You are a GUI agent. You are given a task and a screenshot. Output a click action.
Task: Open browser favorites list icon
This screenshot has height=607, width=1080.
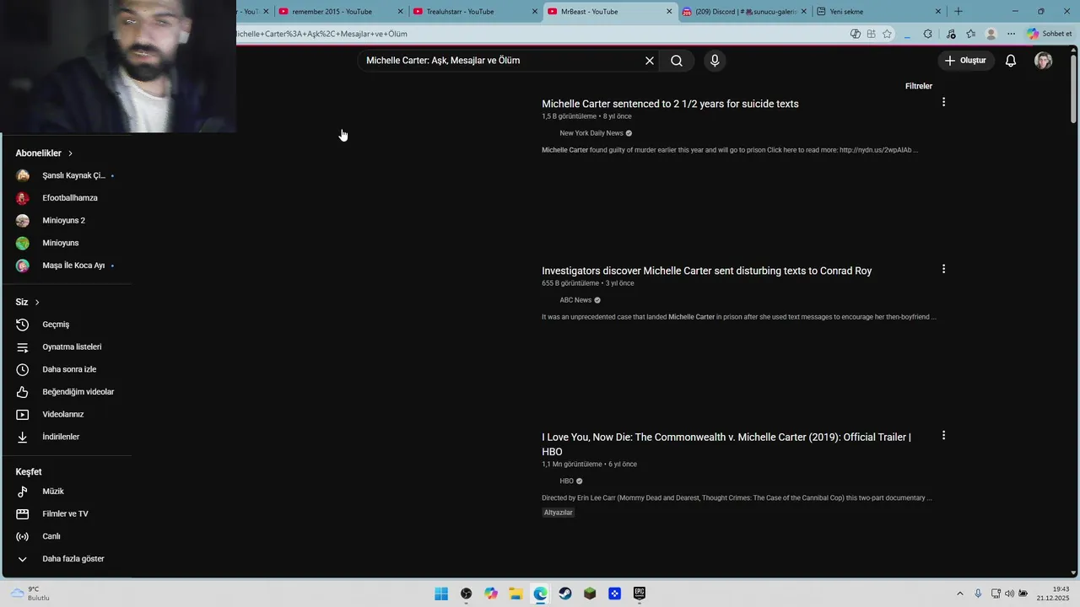click(970, 34)
